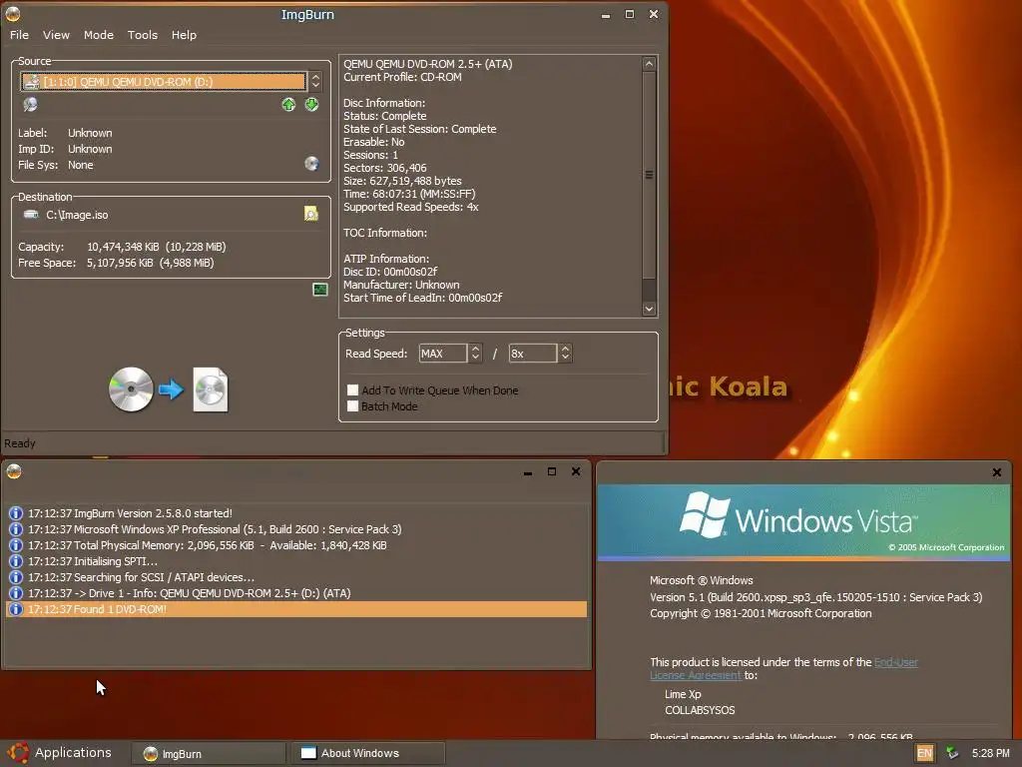Viewport: 1022px width, 767px height.
Task: Select the 'Found 1 DVD-ROM!' log entry
Action: click(x=296, y=609)
